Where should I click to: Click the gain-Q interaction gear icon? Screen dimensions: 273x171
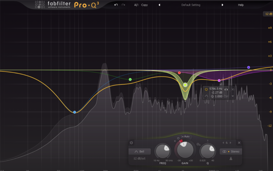(x=198, y=144)
